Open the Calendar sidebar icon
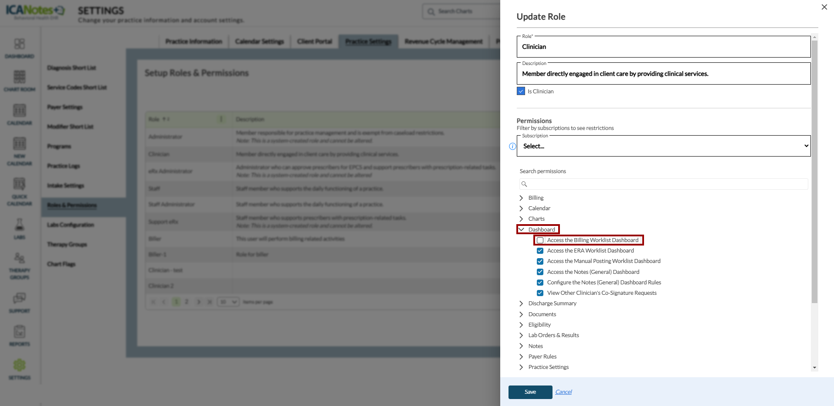This screenshot has height=406, width=834. 20,110
